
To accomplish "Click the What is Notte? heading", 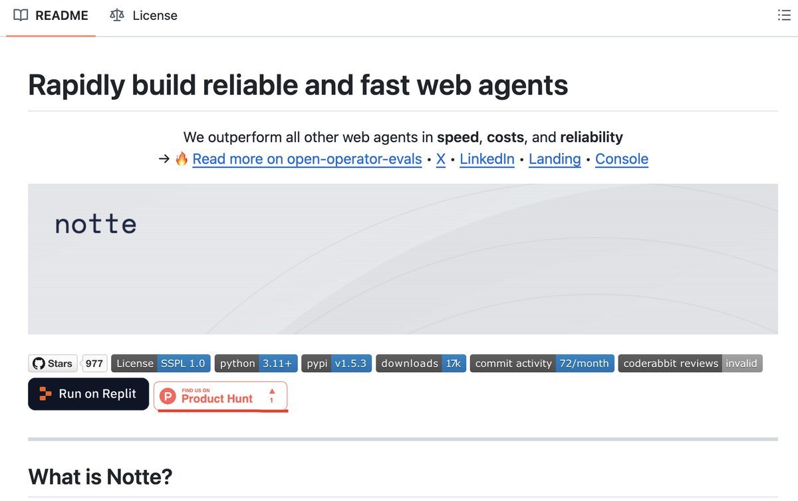I will tap(100, 476).
